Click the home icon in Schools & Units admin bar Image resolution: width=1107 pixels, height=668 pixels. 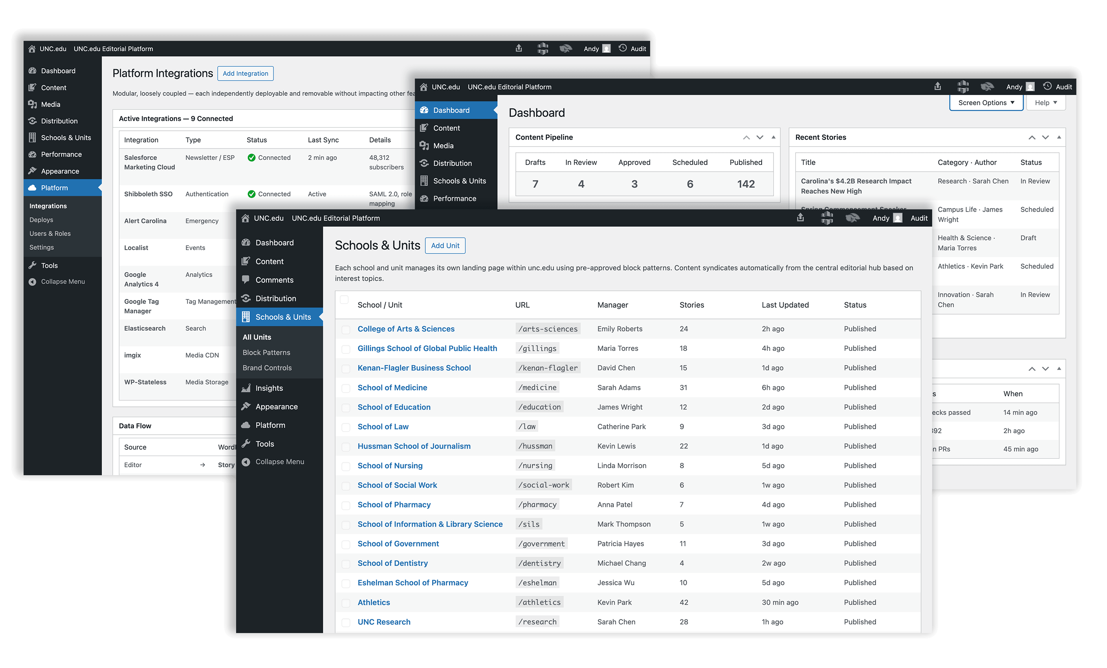click(x=245, y=218)
